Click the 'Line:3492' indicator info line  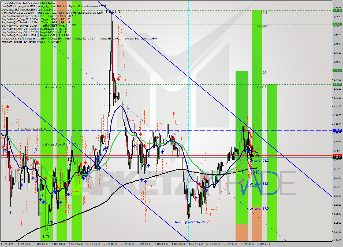pos(54,6)
